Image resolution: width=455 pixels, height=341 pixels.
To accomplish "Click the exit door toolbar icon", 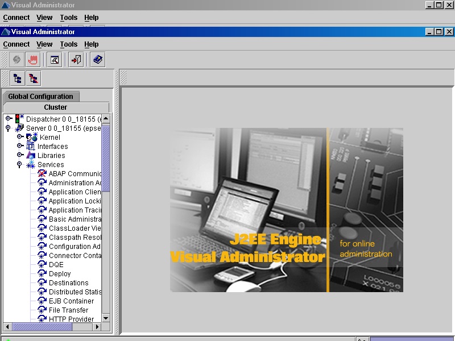I will [76, 59].
